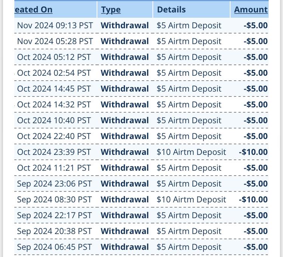Select the Nov 2024 05:28 PST date cell
This screenshot has width=283, height=257.
(x=55, y=41)
